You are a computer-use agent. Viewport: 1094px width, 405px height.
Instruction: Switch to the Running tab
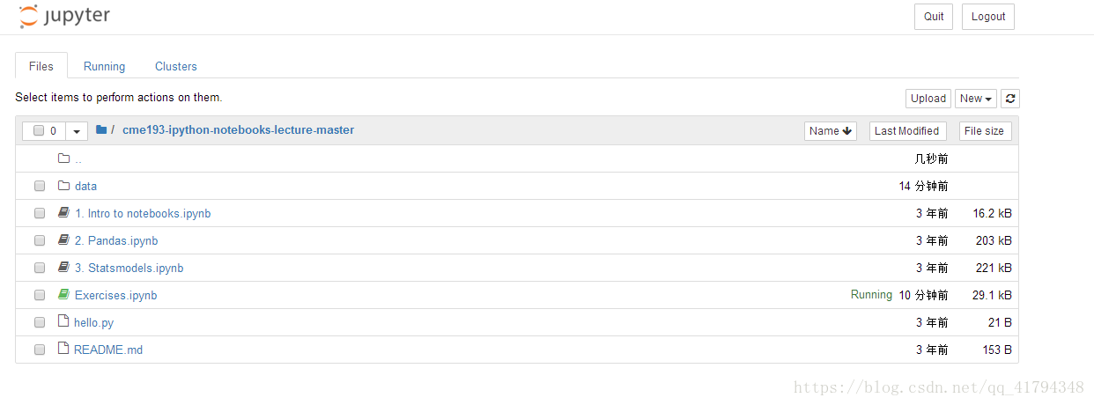click(105, 66)
